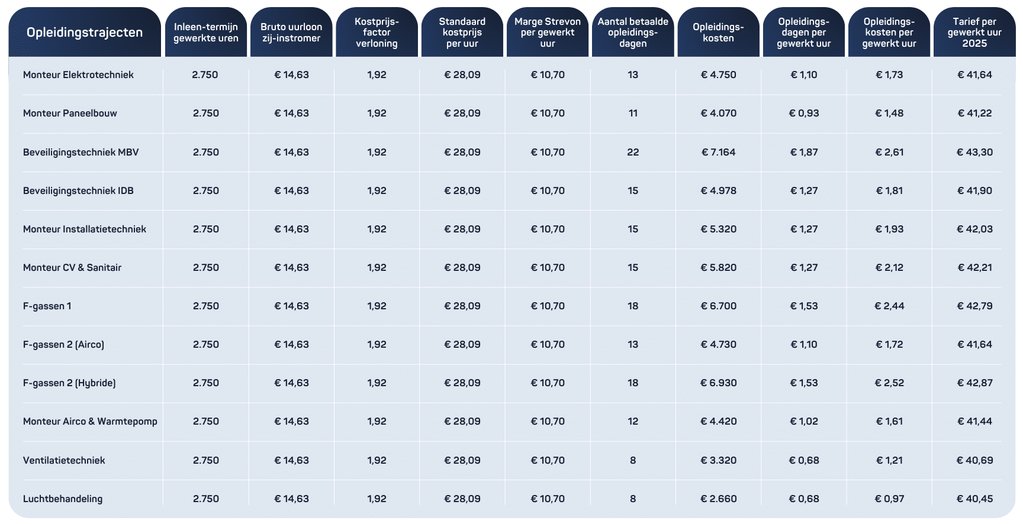Click the € 40,45 tarief cell
The width and height of the screenshot is (1023, 524).
pyautogui.click(x=974, y=499)
